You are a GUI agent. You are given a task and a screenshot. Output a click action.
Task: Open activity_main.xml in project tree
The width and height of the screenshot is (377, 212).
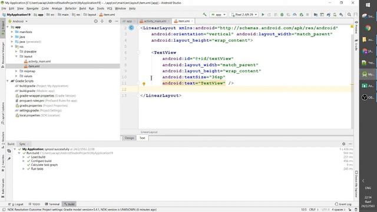(39, 61)
